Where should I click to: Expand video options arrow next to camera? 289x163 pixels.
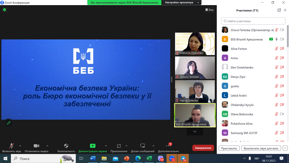coord(47,146)
